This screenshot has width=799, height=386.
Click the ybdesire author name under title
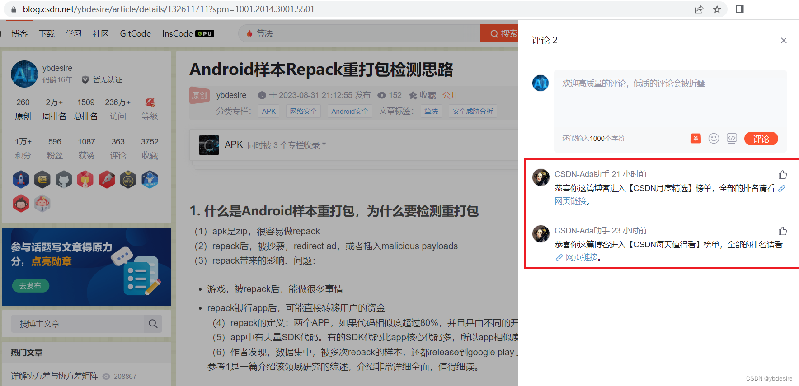[231, 95]
